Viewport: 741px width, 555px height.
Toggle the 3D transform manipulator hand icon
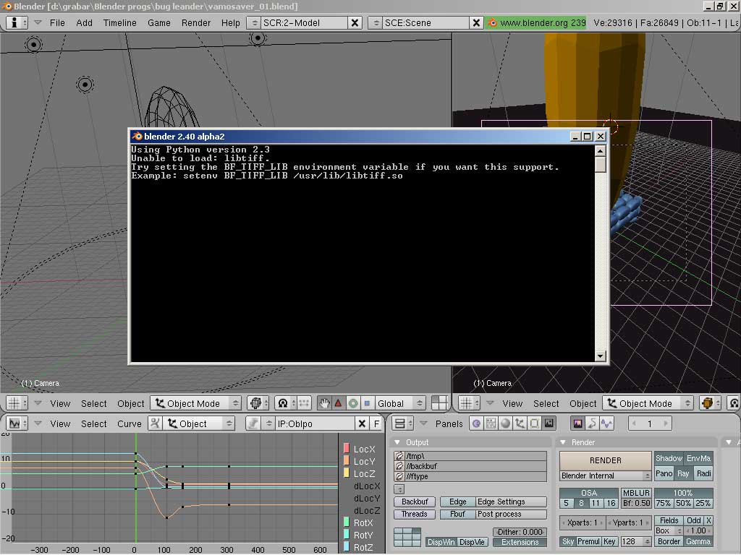(324, 403)
